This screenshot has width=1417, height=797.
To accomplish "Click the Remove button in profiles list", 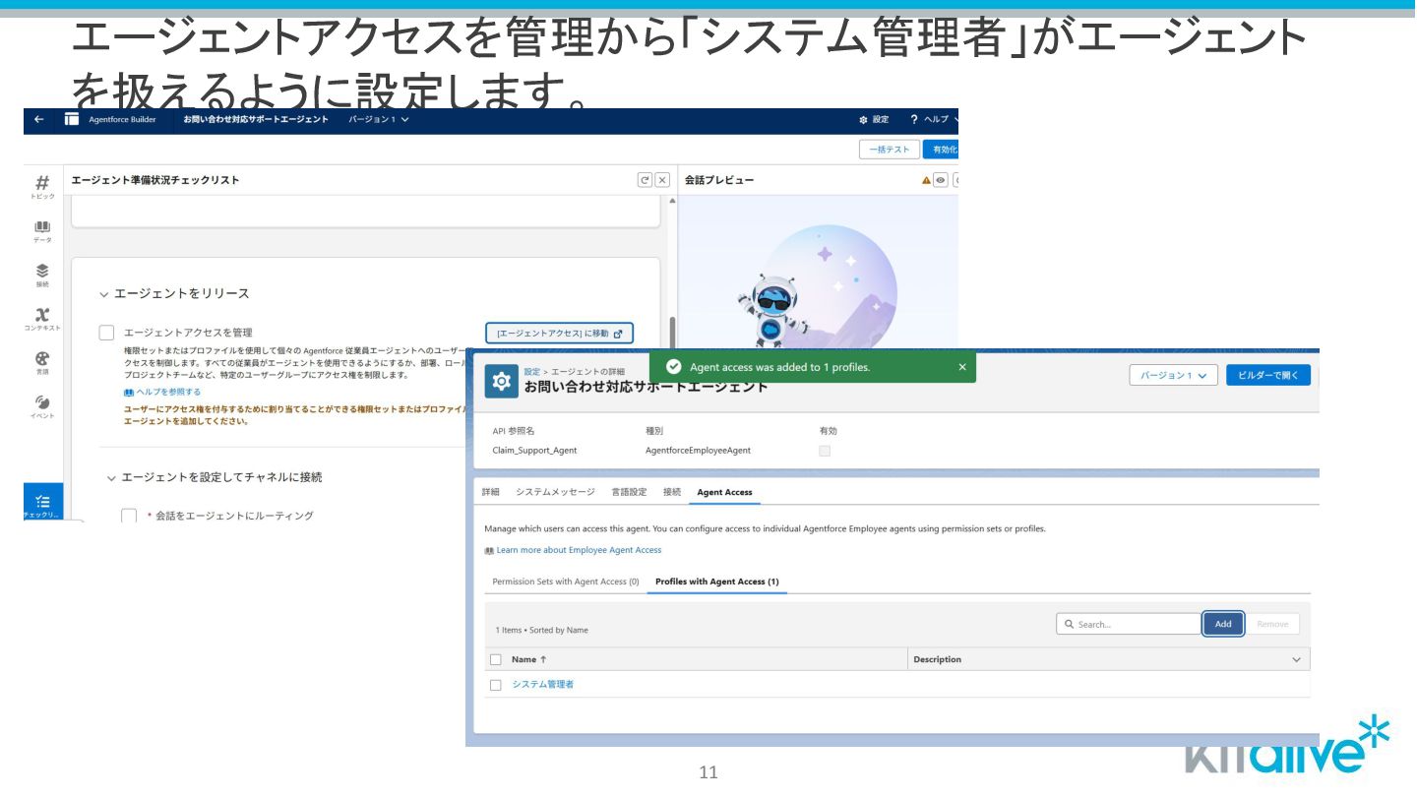I will coord(1272,624).
